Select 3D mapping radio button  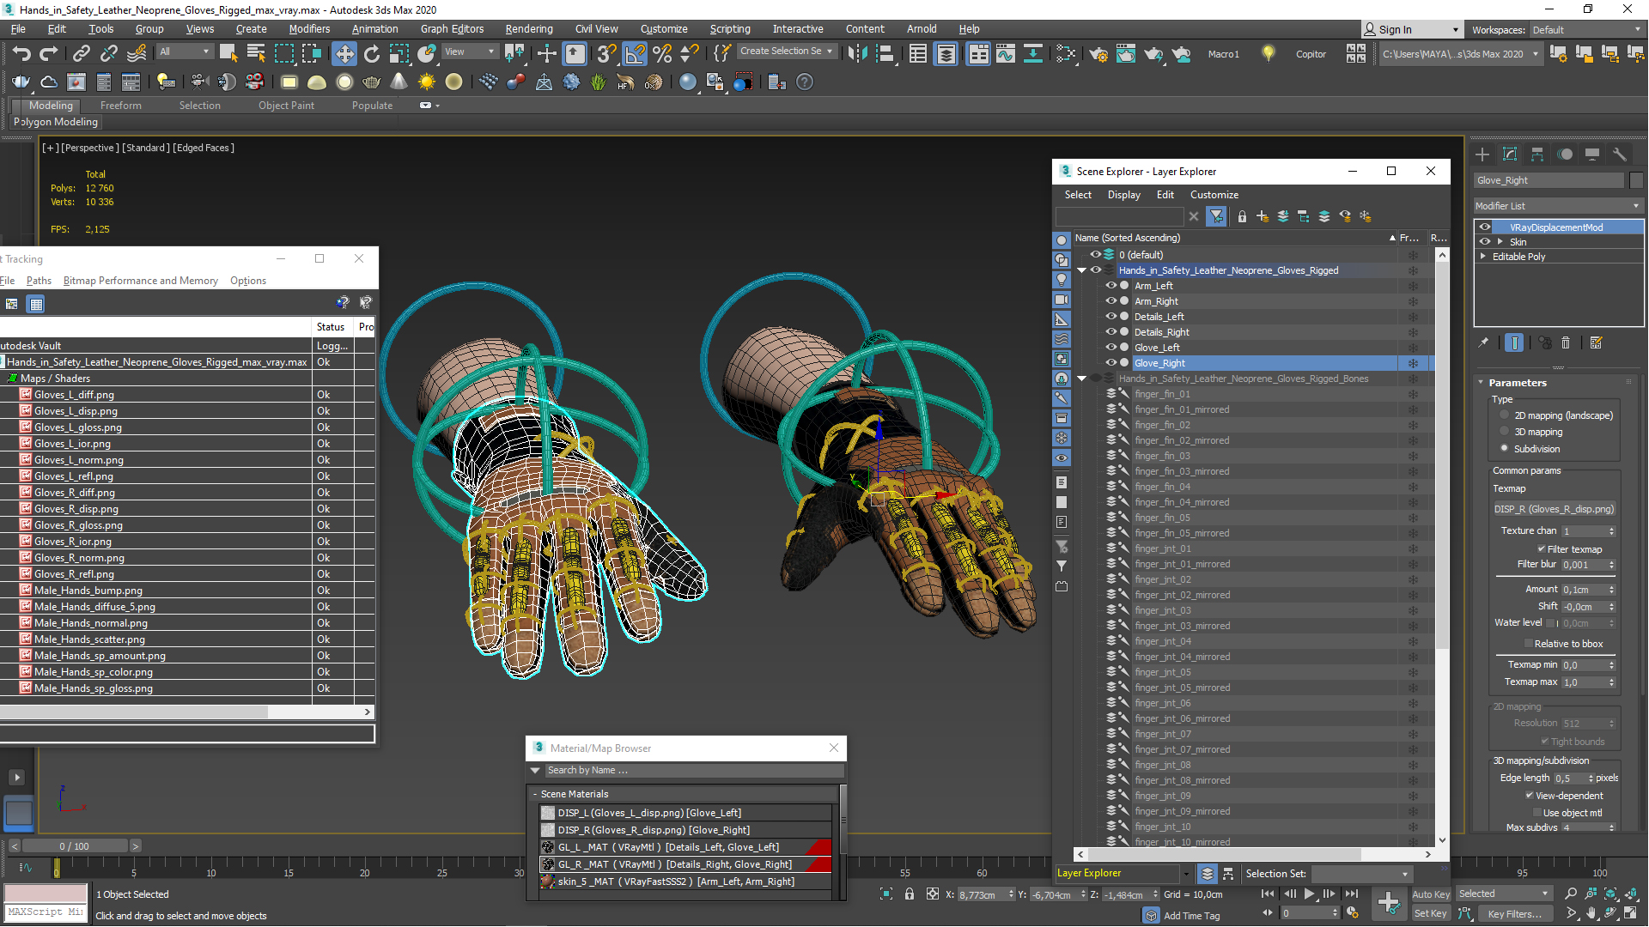click(x=1504, y=432)
